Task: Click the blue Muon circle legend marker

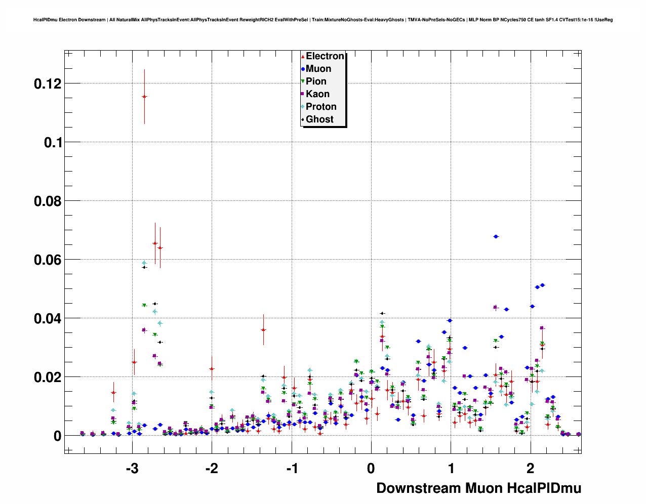Action: click(x=303, y=69)
